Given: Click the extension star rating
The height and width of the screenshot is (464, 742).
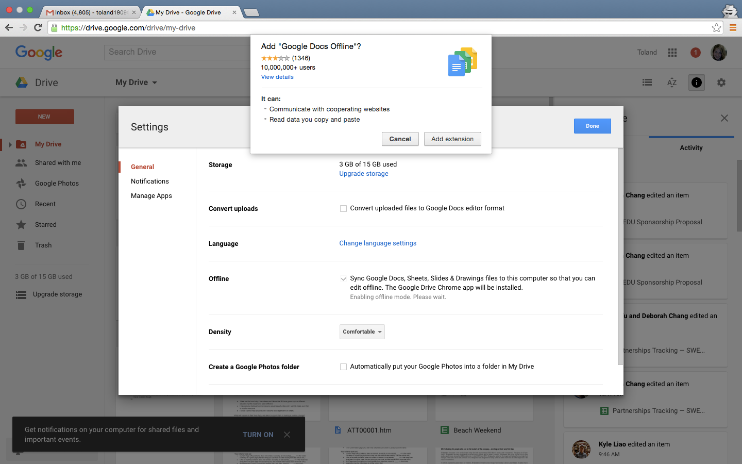Looking at the screenshot, I should 275,58.
